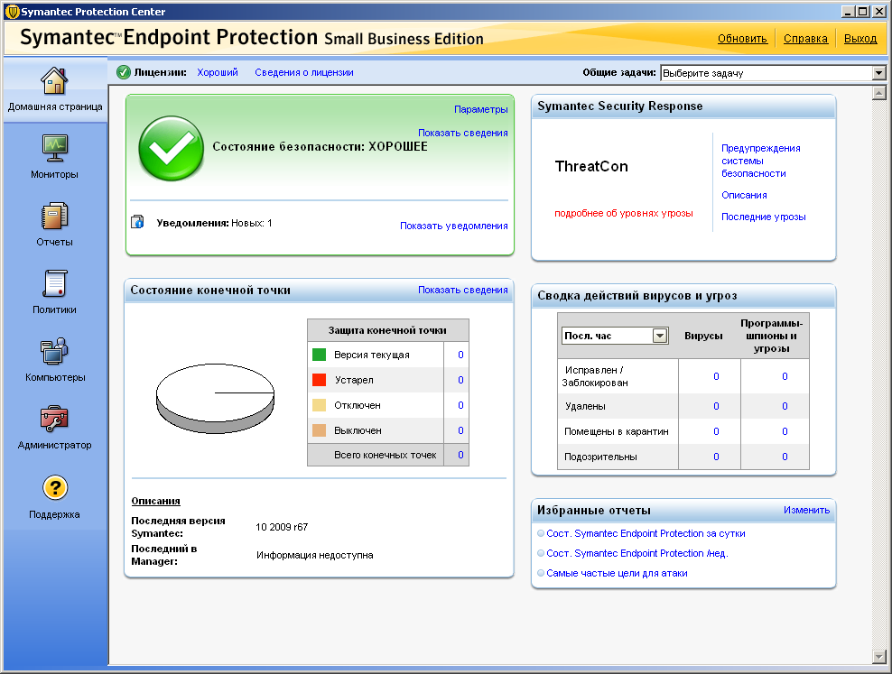Image resolution: width=892 pixels, height=674 pixels.
Task: Click 'Показать сведения' in security status panel
Action: coord(462,133)
